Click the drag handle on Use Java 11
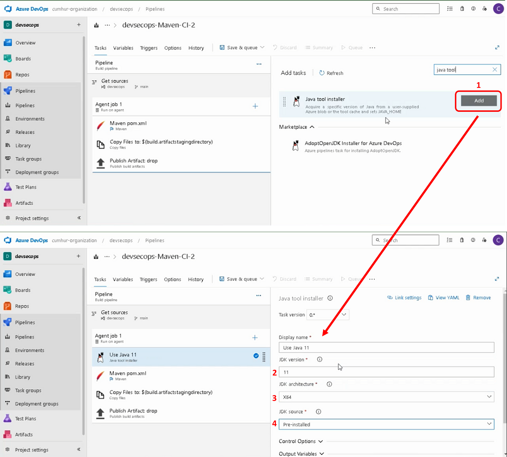Screen dimensions: 507x457 (264, 357)
